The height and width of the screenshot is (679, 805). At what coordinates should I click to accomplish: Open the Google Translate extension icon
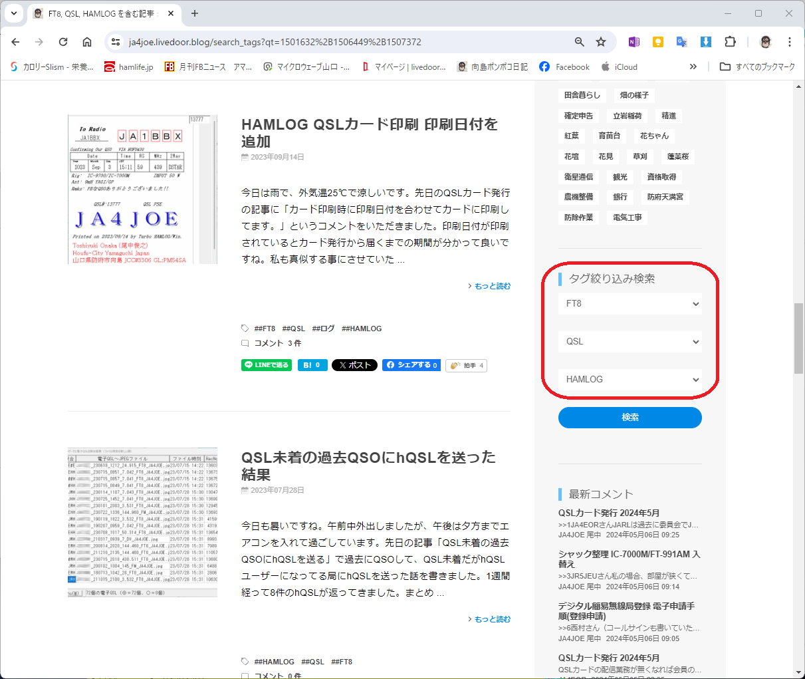pos(681,42)
